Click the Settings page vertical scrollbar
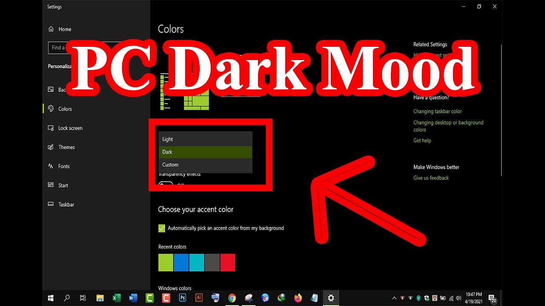The image size is (545, 306). (502, 110)
